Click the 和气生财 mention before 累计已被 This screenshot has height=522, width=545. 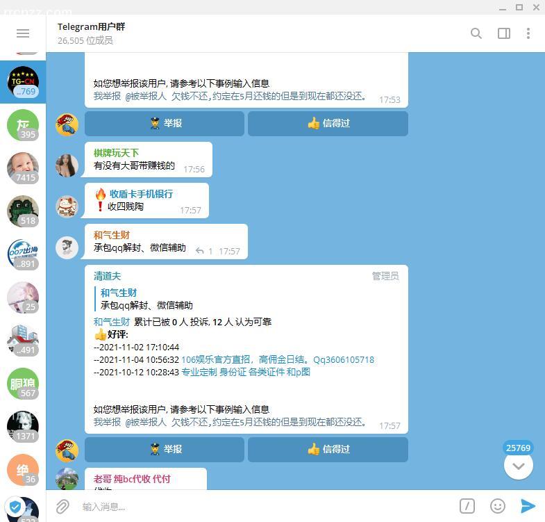pyautogui.click(x=112, y=322)
